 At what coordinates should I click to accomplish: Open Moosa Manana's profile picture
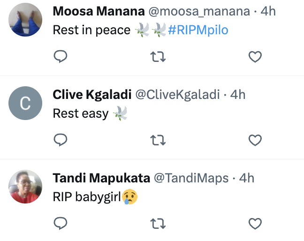(x=25, y=20)
